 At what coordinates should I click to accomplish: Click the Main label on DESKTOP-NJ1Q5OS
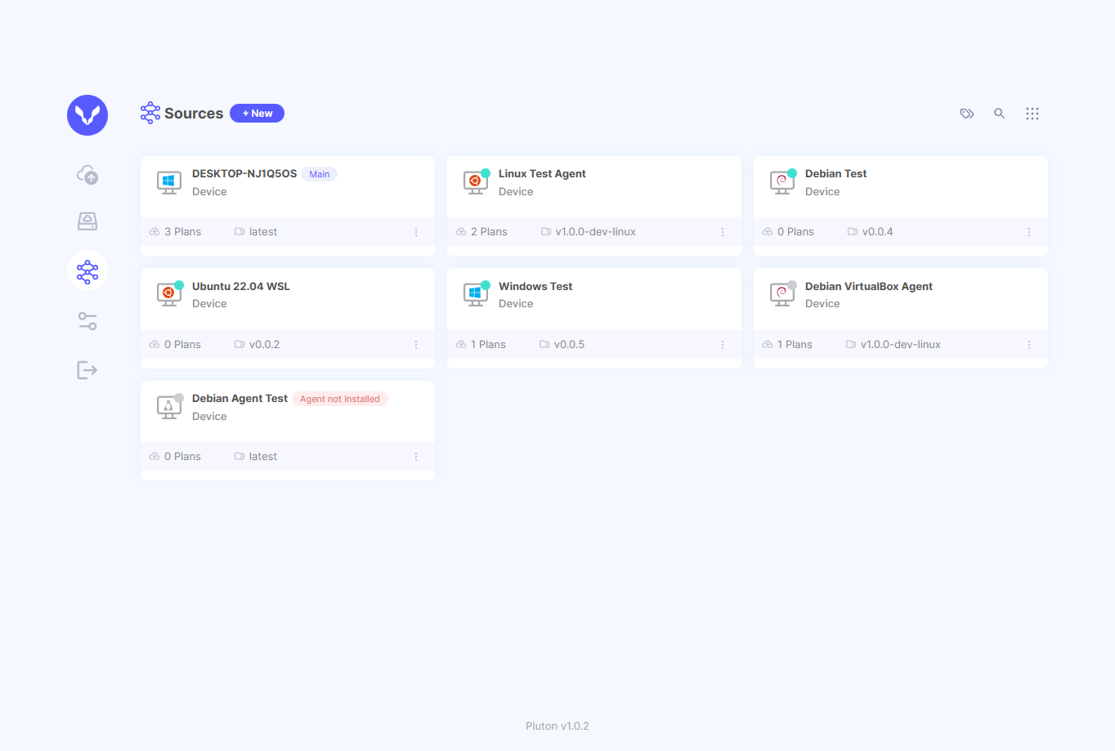[x=319, y=173]
